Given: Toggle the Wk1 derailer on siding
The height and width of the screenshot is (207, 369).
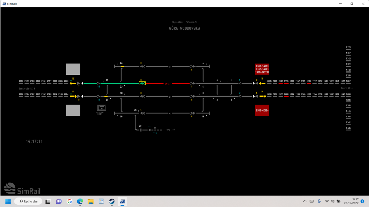Looking at the screenshot, I should tap(141, 129).
